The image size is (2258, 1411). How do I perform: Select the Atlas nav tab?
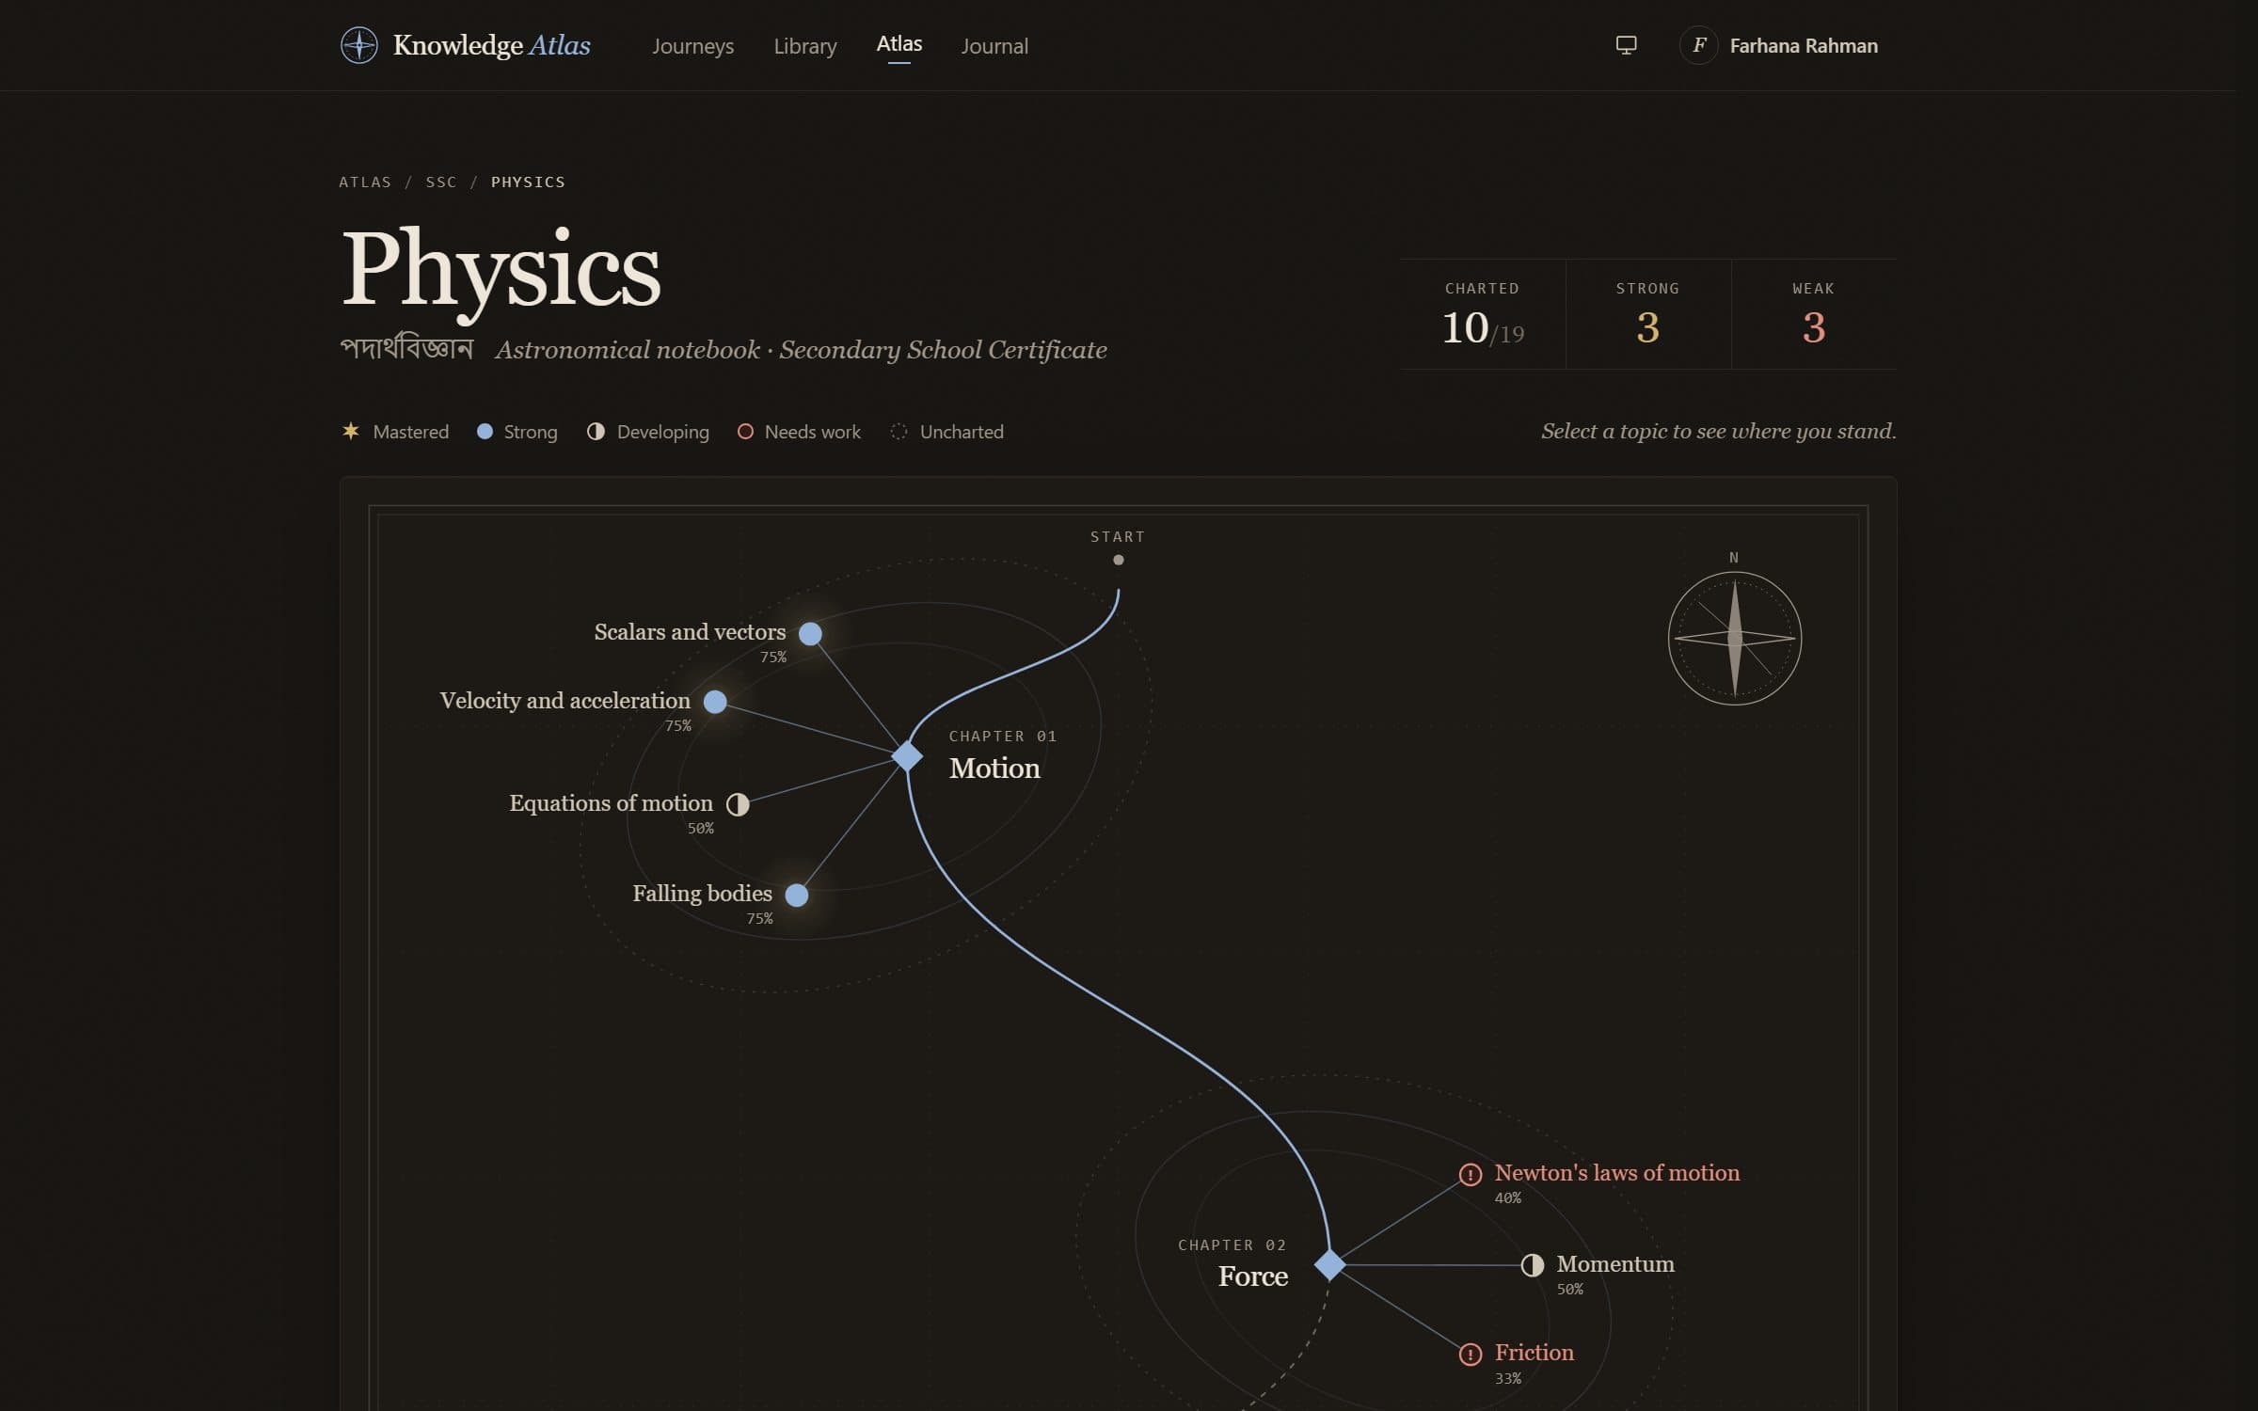[898, 44]
